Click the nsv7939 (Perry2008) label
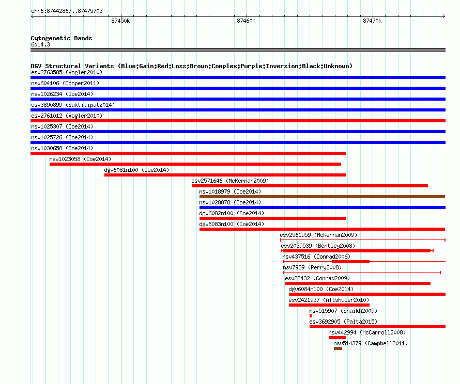The height and width of the screenshot is (384, 460). coord(312,267)
